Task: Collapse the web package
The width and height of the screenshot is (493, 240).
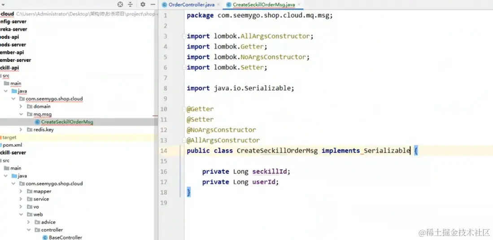Action: (21, 214)
